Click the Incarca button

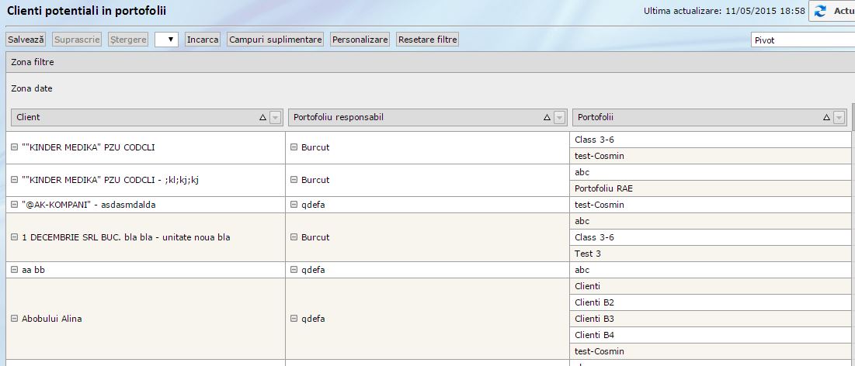[203, 40]
